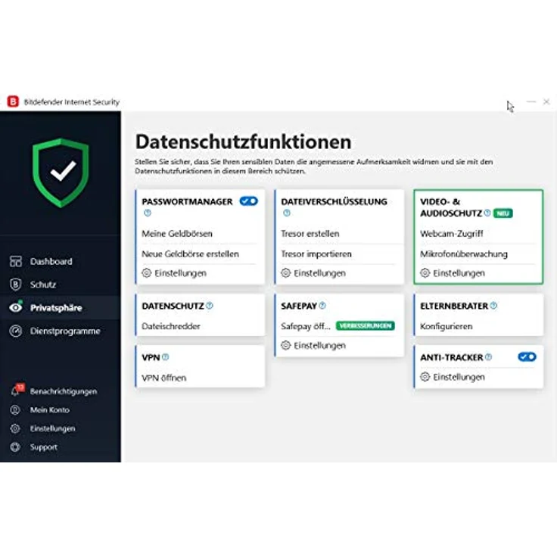Click the Dashboard sidebar icon
Image resolution: width=557 pixels, height=557 pixels.
coord(16,261)
